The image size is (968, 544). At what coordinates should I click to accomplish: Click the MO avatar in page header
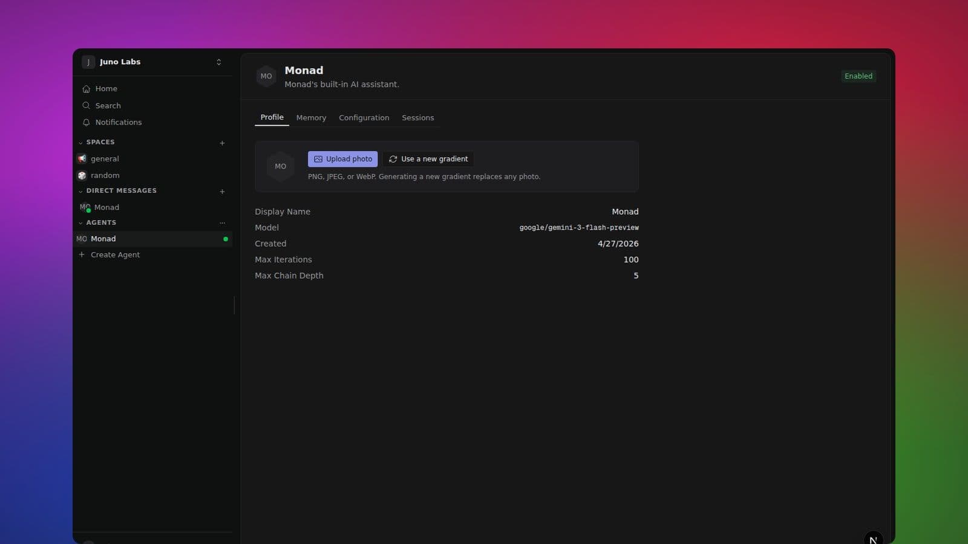pos(266,76)
